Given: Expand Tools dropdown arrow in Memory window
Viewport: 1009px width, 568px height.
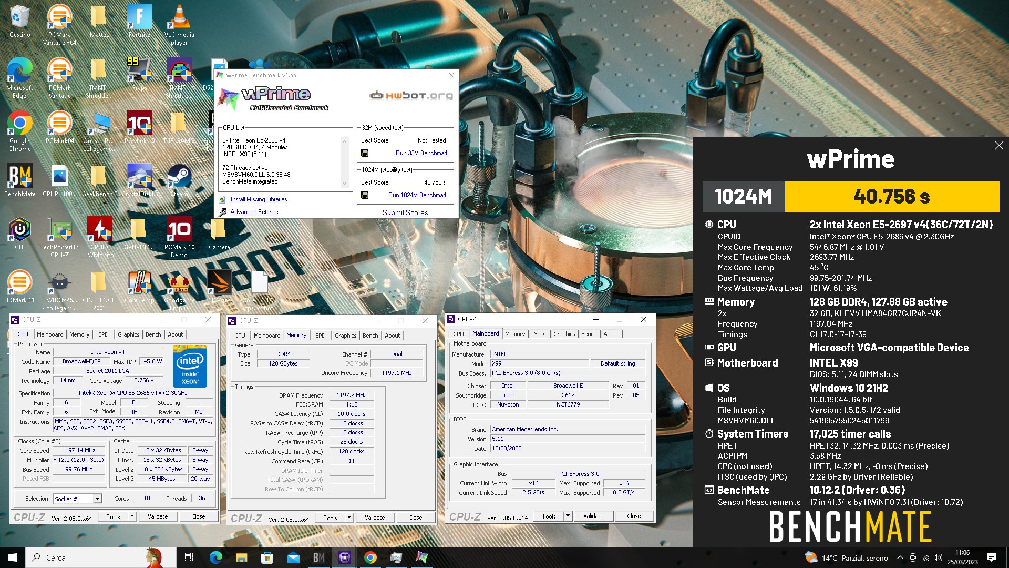Looking at the screenshot, I should click(349, 518).
